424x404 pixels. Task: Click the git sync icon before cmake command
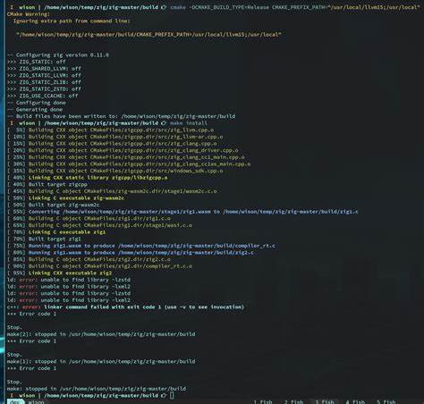coord(164,7)
